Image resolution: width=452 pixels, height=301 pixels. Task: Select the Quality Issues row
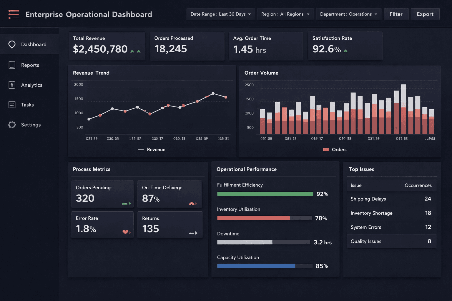point(392,241)
